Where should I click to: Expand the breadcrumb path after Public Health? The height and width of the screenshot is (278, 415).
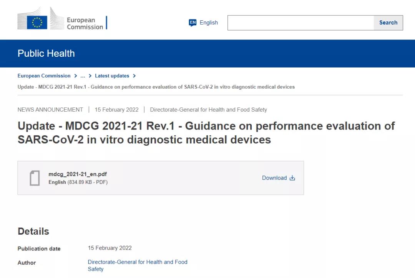click(83, 76)
